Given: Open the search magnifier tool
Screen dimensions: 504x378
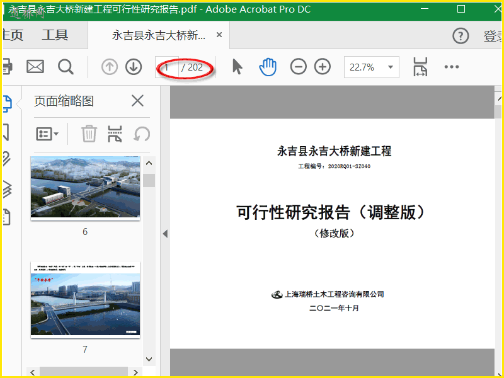Looking at the screenshot, I should 66,67.
